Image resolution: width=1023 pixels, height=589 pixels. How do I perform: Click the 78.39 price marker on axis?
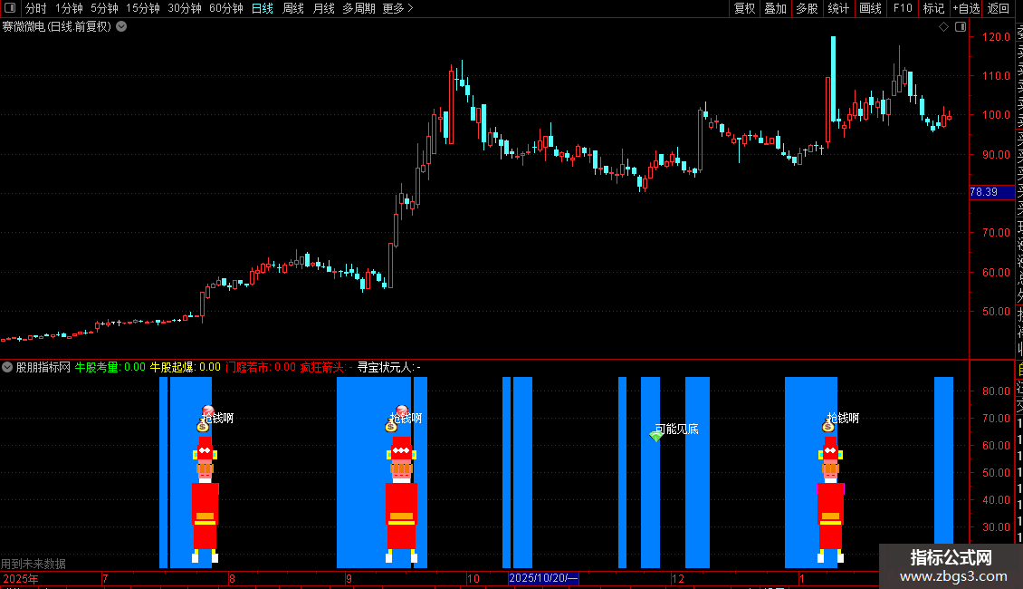[991, 192]
